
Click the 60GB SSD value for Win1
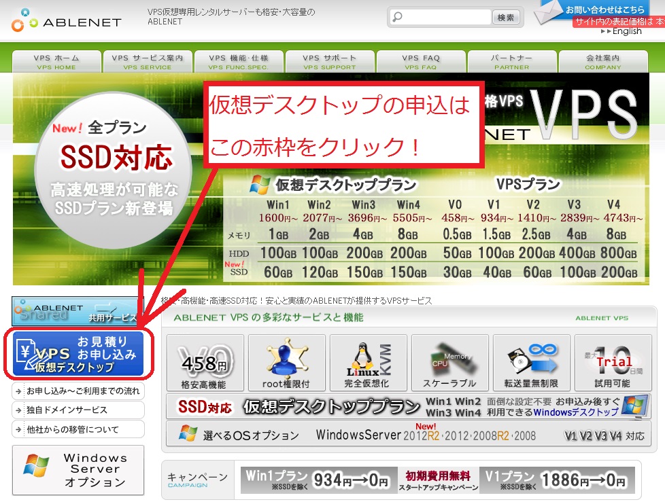click(x=278, y=272)
